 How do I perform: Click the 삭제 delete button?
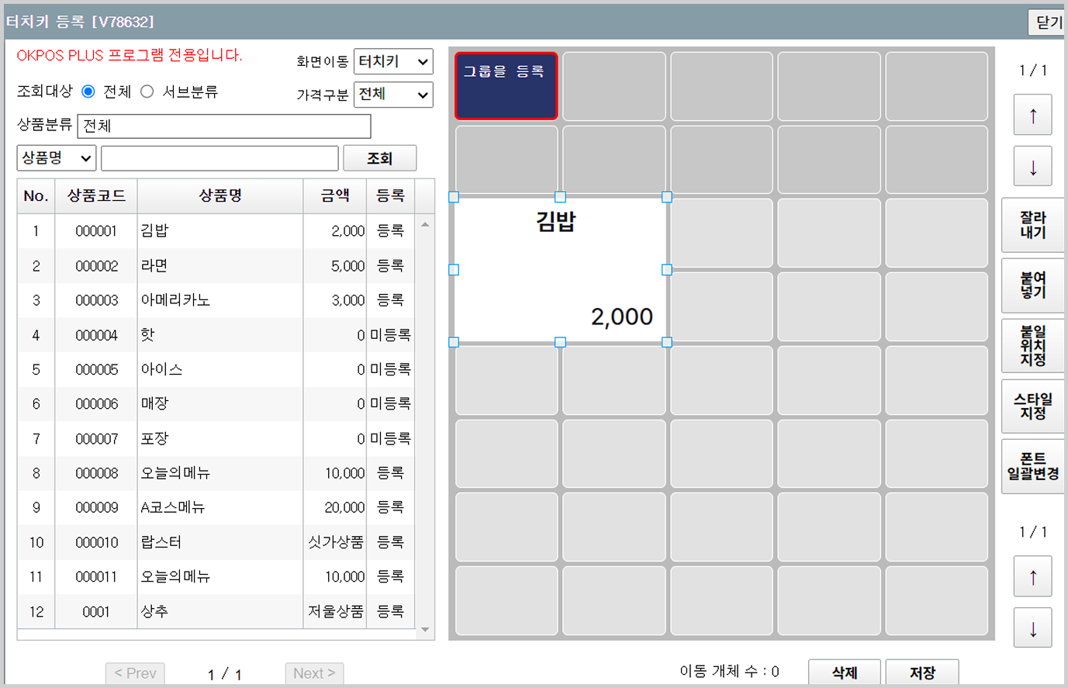click(x=844, y=672)
